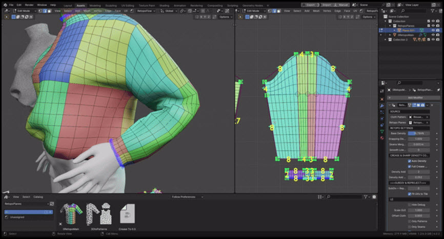Open the RetopoFlow dropdown in left header
This screenshot has width=444, height=239.
pyautogui.click(x=146, y=11)
